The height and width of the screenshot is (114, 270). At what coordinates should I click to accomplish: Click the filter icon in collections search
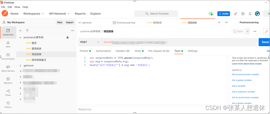tap(27, 31)
